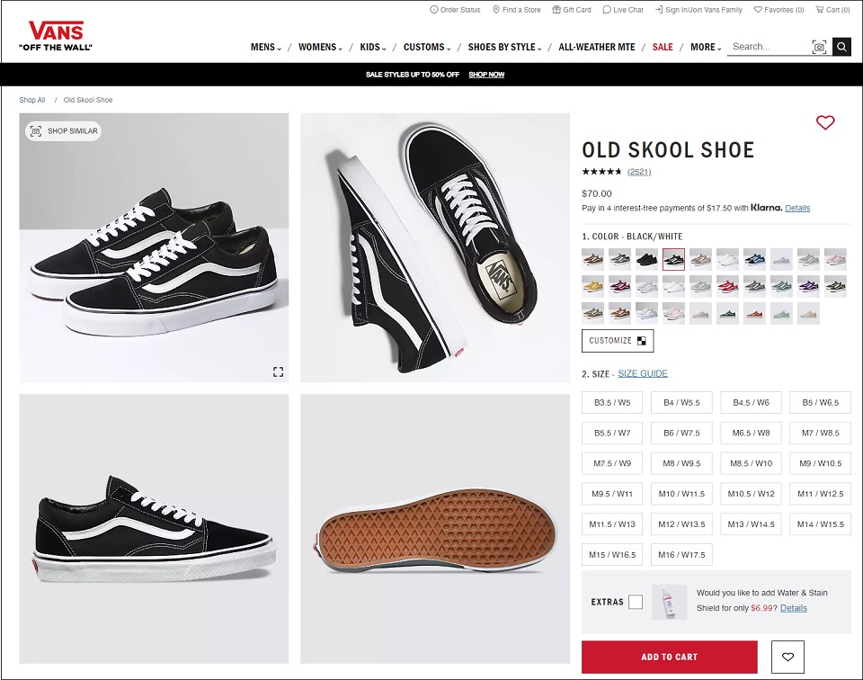Select size M7 / W8.5
Screen dimensions: 863x680
820,433
